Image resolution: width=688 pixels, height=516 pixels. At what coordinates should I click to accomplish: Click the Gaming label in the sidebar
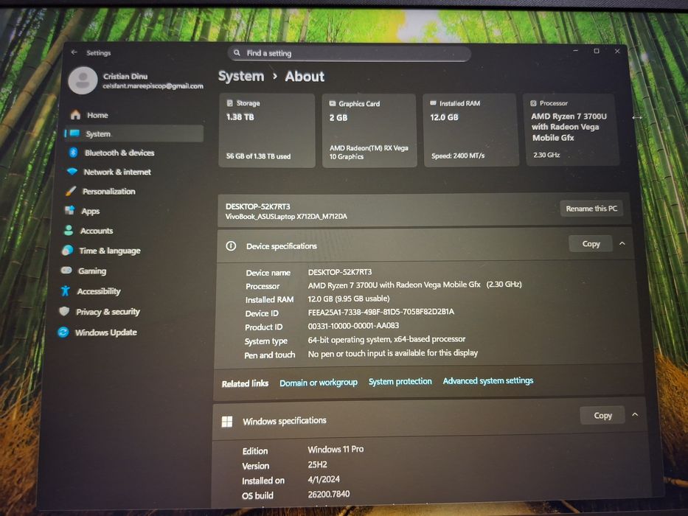[92, 271]
